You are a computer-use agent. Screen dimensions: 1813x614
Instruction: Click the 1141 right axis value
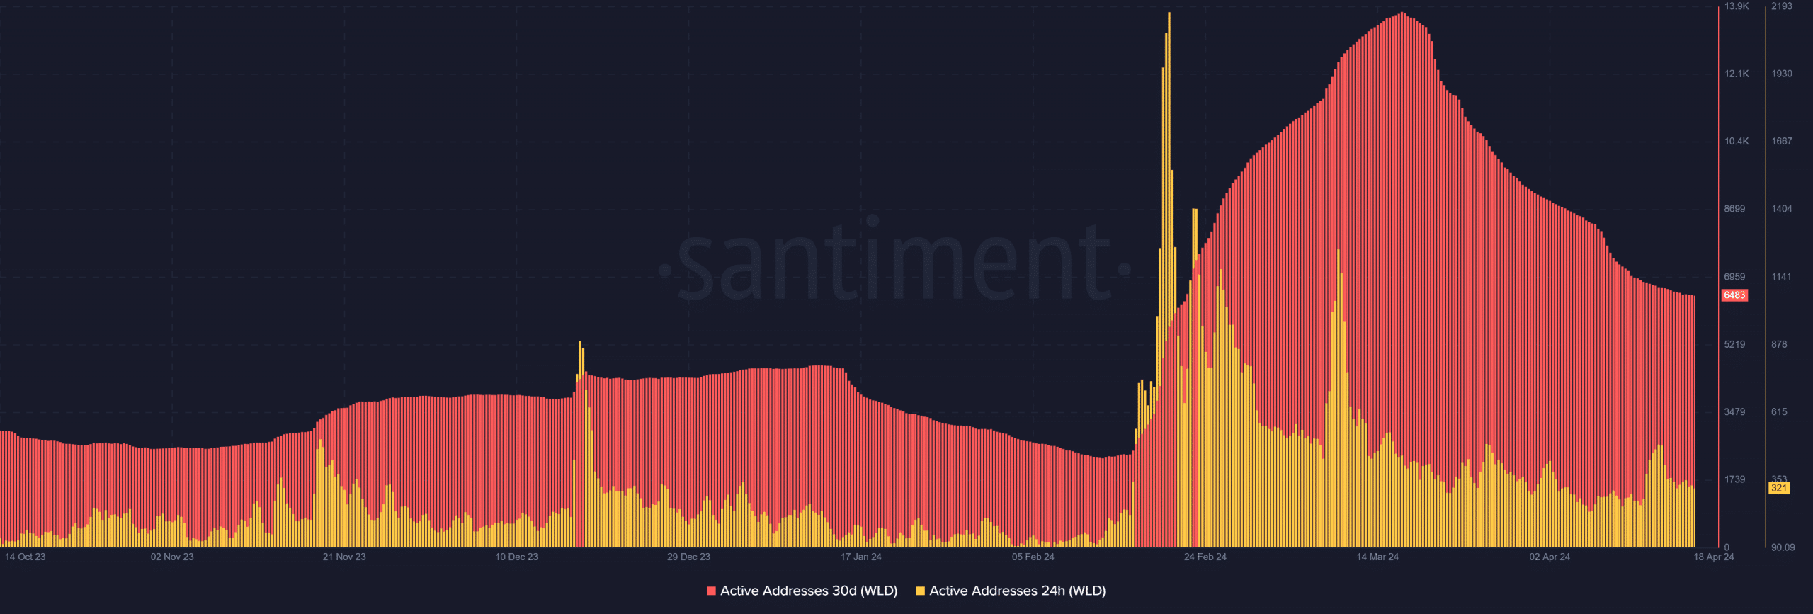(x=1782, y=277)
